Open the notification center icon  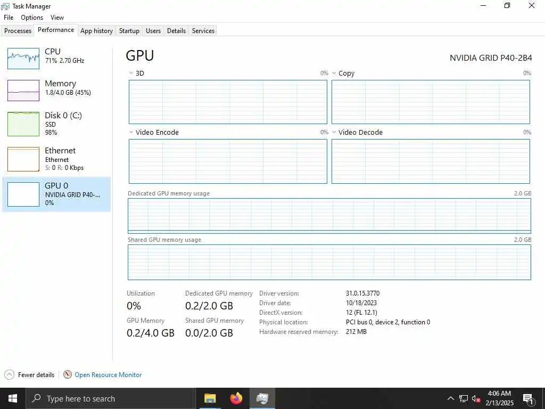(528, 399)
